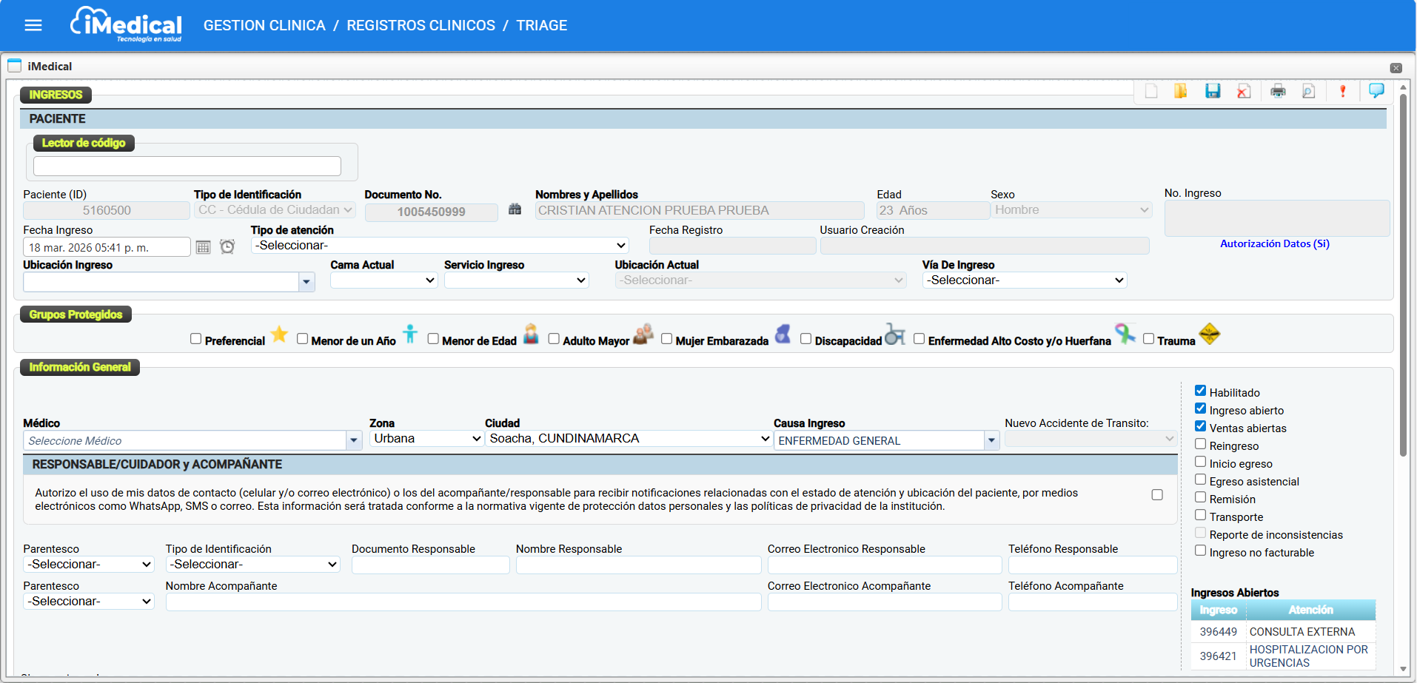Click the yellow open folder icon

1181,91
